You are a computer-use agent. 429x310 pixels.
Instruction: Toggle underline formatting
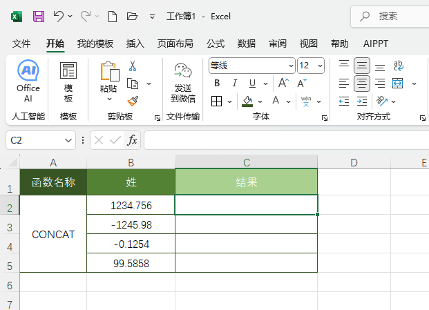point(252,83)
